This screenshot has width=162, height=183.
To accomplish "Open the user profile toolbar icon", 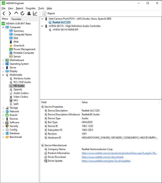I will pyautogui.click(x=29, y=13).
